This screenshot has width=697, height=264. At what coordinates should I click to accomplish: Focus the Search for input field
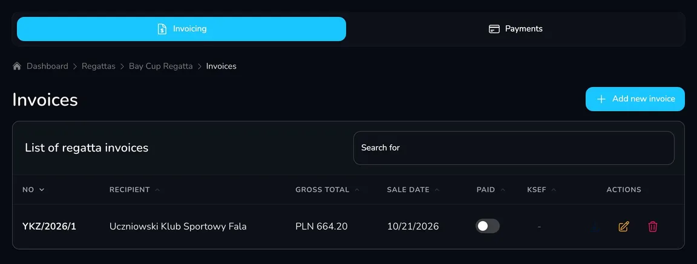514,148
